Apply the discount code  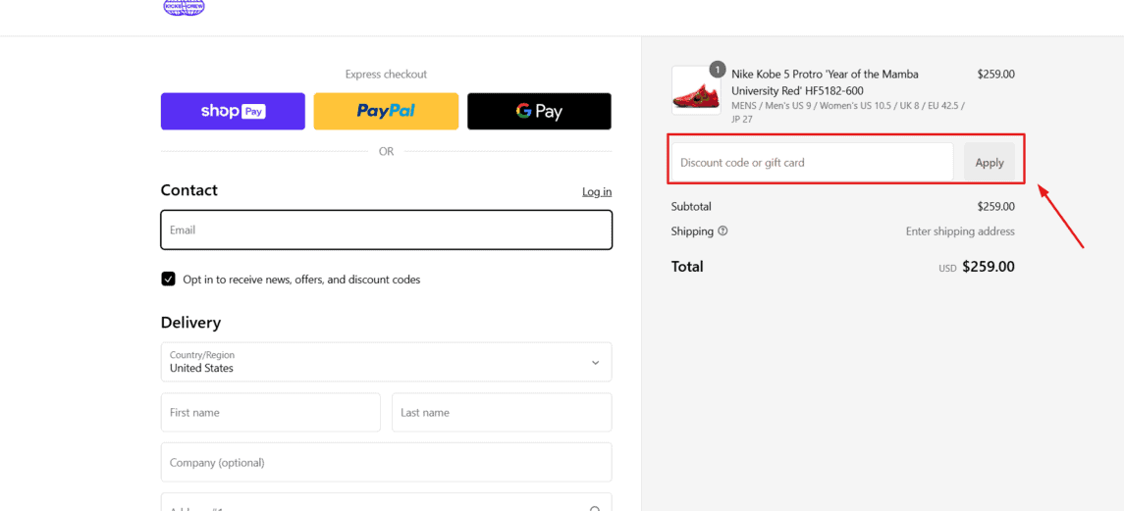990,162
